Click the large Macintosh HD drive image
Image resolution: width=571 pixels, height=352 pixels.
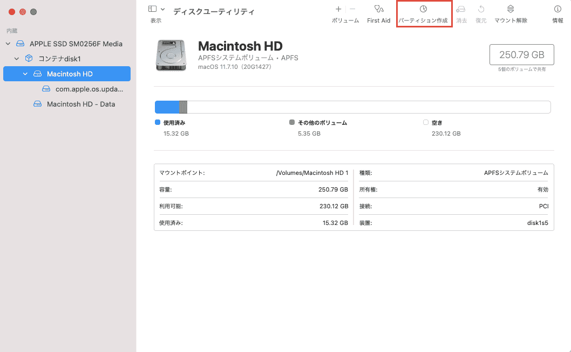(x=171, y=55)
